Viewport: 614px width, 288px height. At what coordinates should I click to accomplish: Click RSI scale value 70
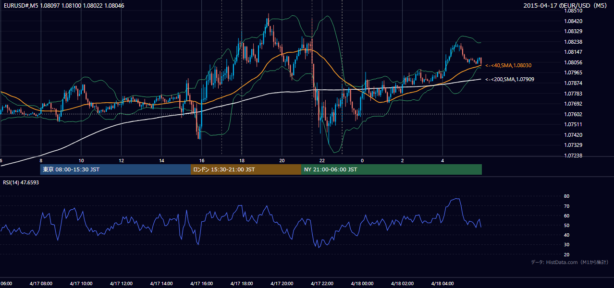point(567,206)
